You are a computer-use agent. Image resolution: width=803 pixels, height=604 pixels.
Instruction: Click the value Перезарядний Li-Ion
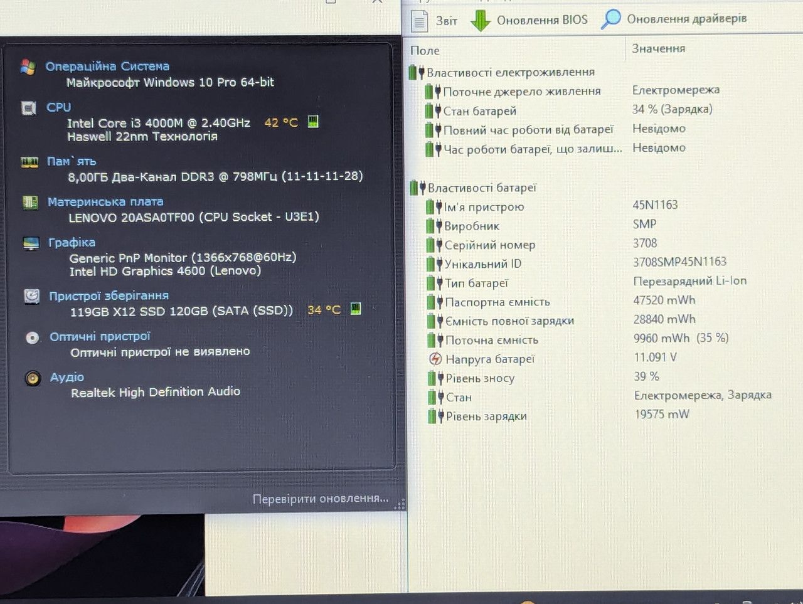pos(690,281)
